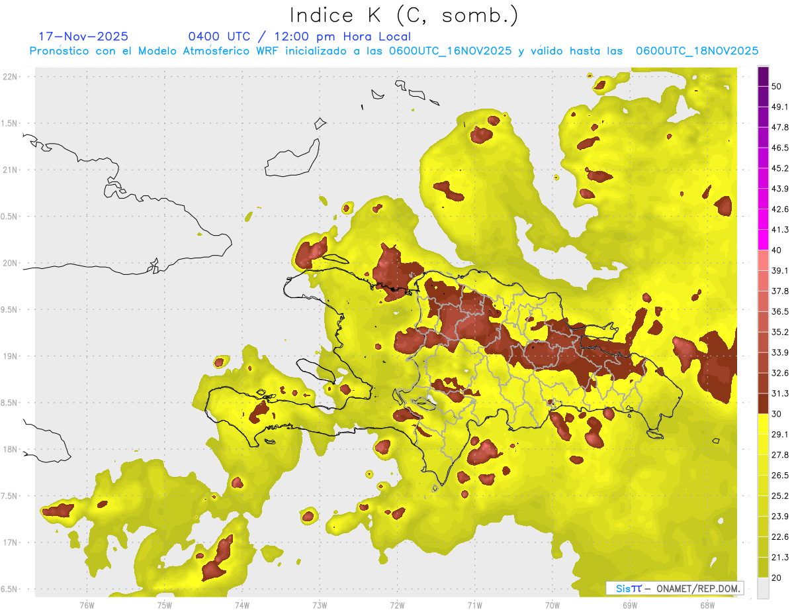The image size is (794, 614).
Task: Pick the salmon swatch between 39.1 and 40
Action: (x=763, y=260)
